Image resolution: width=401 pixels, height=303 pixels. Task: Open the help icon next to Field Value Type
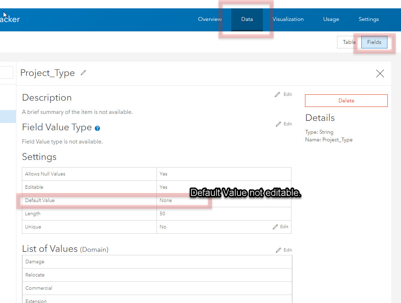tap(97, 128)
